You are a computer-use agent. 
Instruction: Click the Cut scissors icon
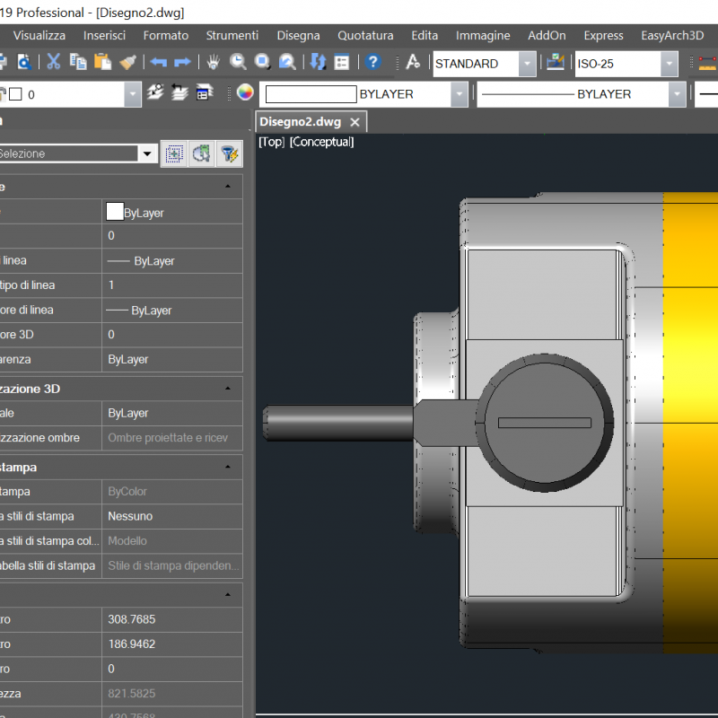(x=53, y=62)
